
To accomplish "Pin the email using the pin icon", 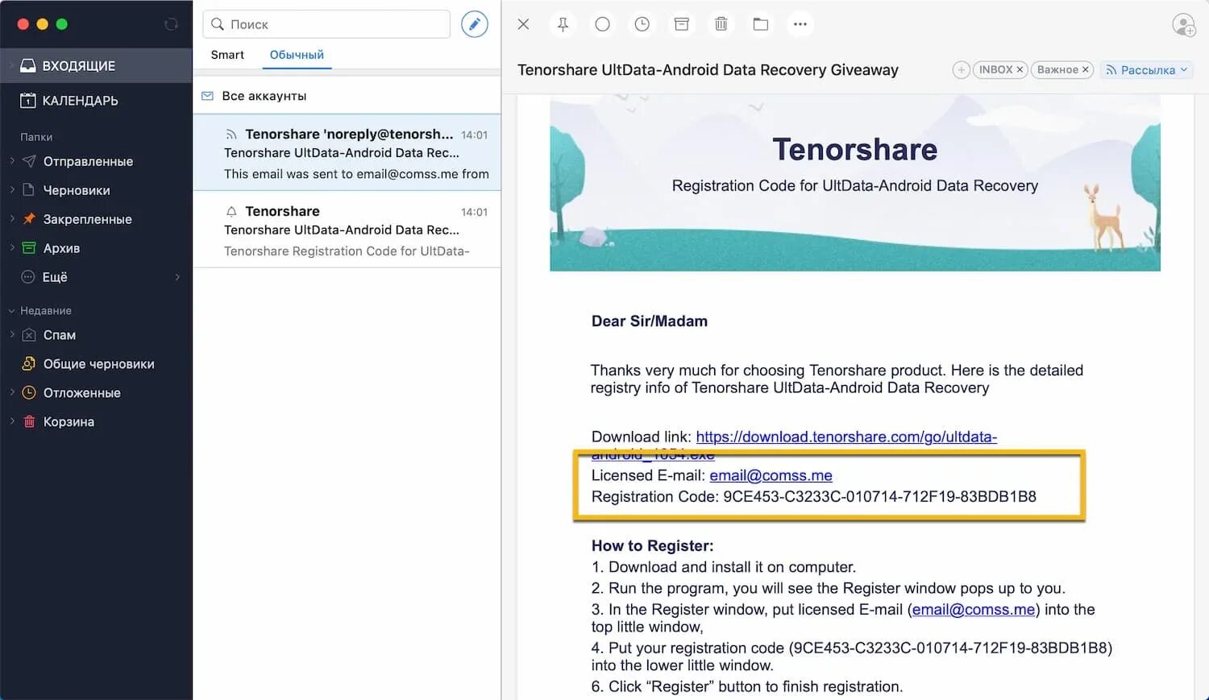I will 563,24.
